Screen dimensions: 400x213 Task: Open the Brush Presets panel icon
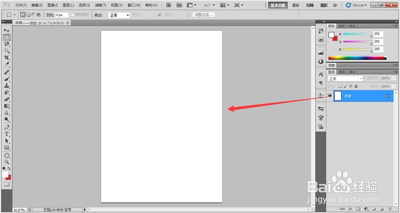pyautogui.click(x=321, y=109)
